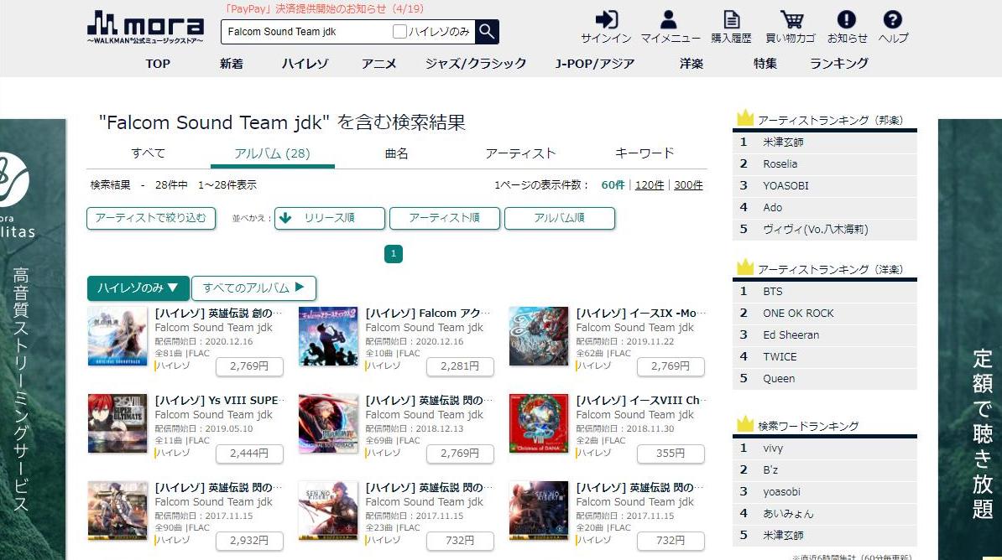Switch to the アーティスト tab
The image size is (1002, 560).
coord(520,153)
